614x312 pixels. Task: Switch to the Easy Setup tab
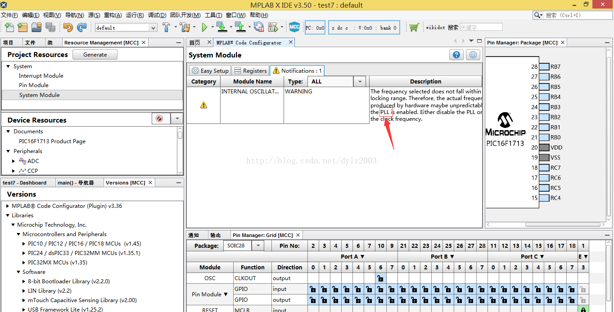click(210, 70)
